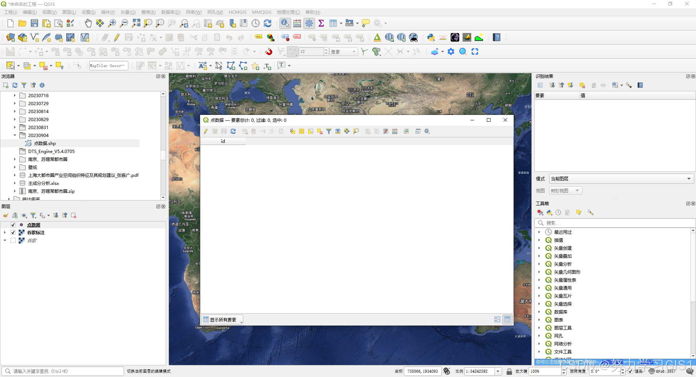Click the New Project icon
Viewport: 696px width, 377px height.
(11, 24)
